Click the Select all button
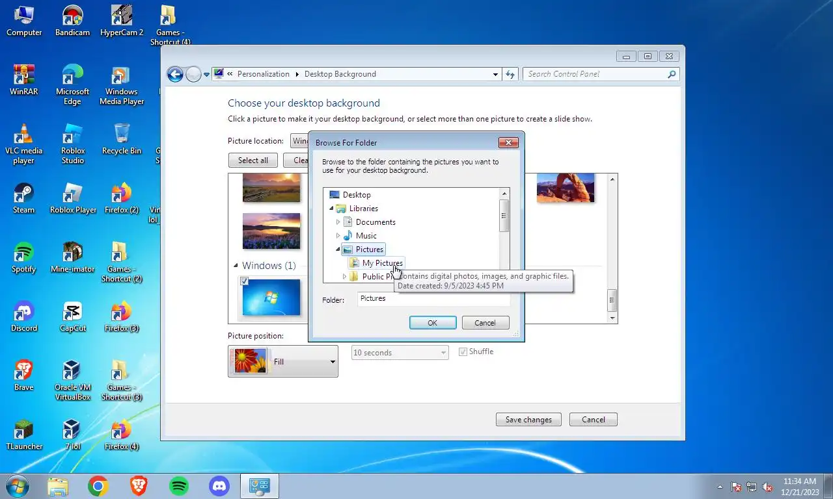The height and width of the screenshot is (499, 833). 253,160
